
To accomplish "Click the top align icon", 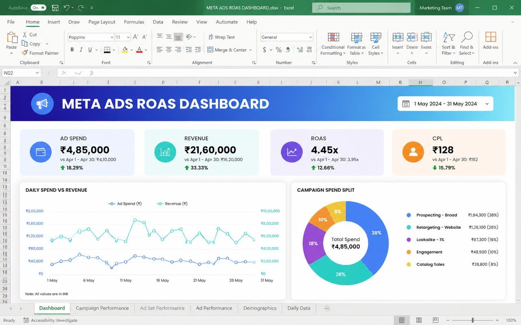I will tap(160, 37).
